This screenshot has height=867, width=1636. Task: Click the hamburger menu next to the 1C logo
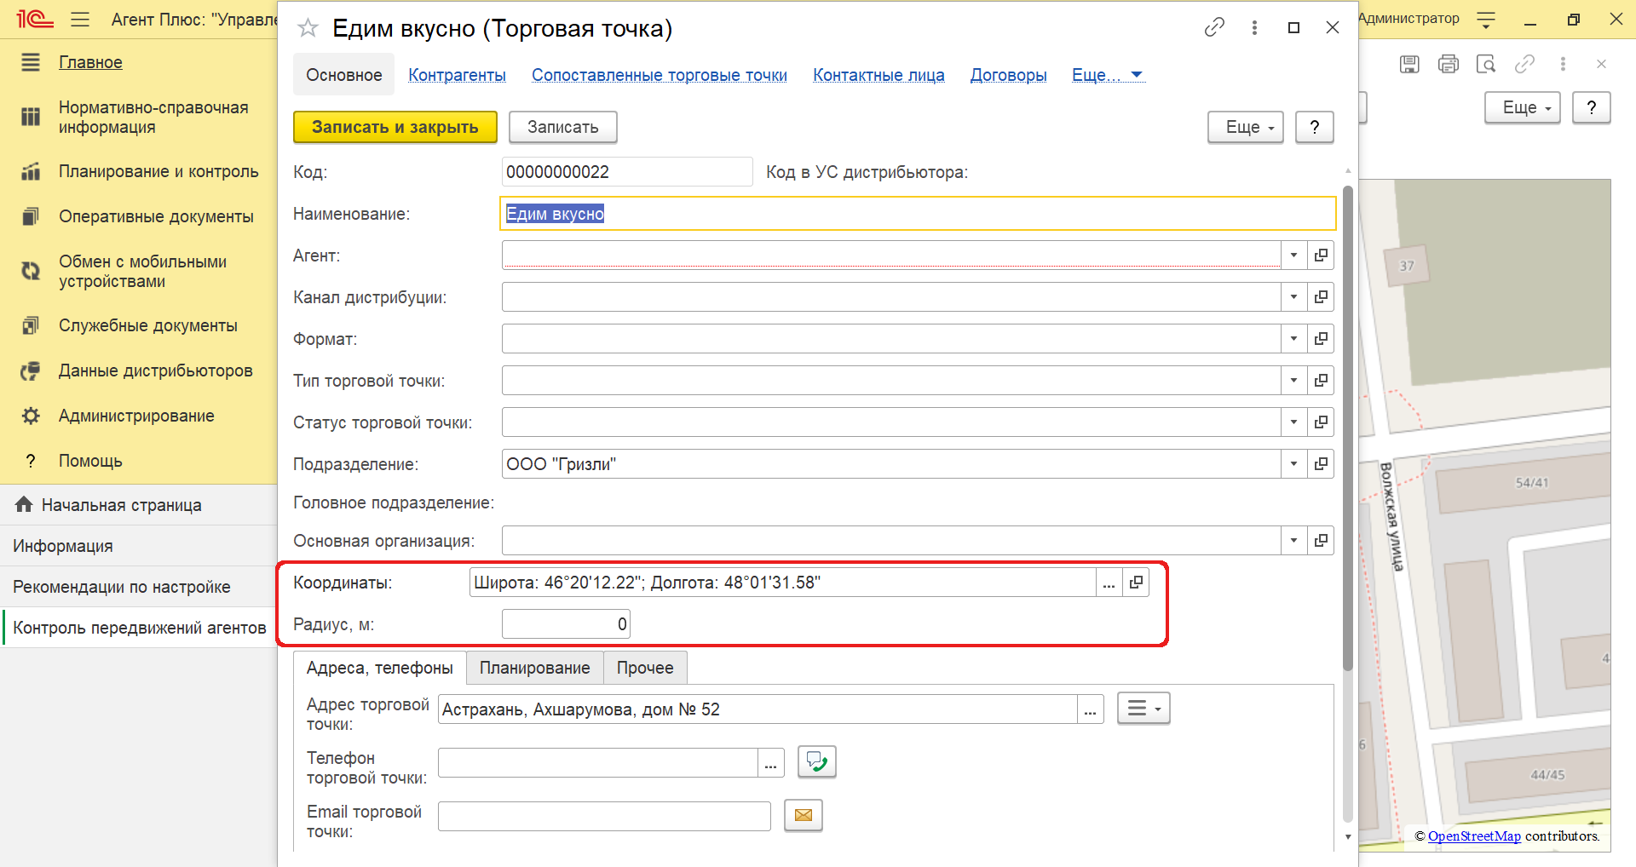(x=80, y=19)
